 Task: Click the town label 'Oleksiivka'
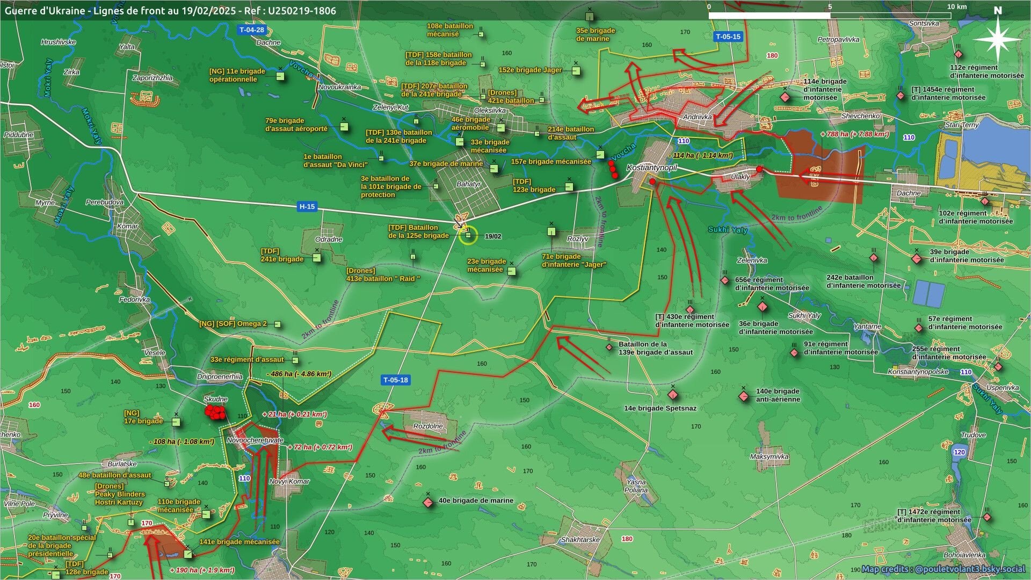point(490,110)
